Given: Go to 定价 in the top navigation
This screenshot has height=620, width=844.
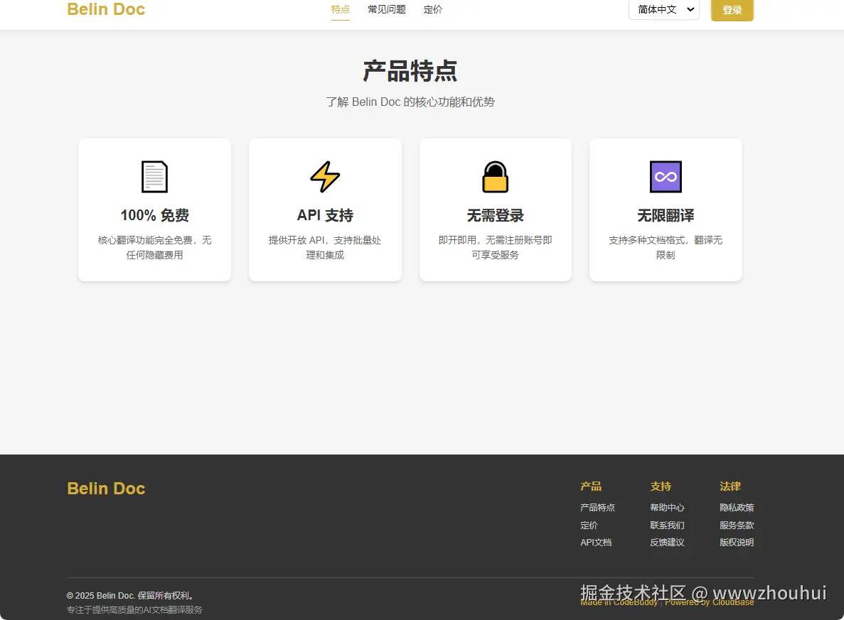Looking at the screenshot, I should [433, 10].
